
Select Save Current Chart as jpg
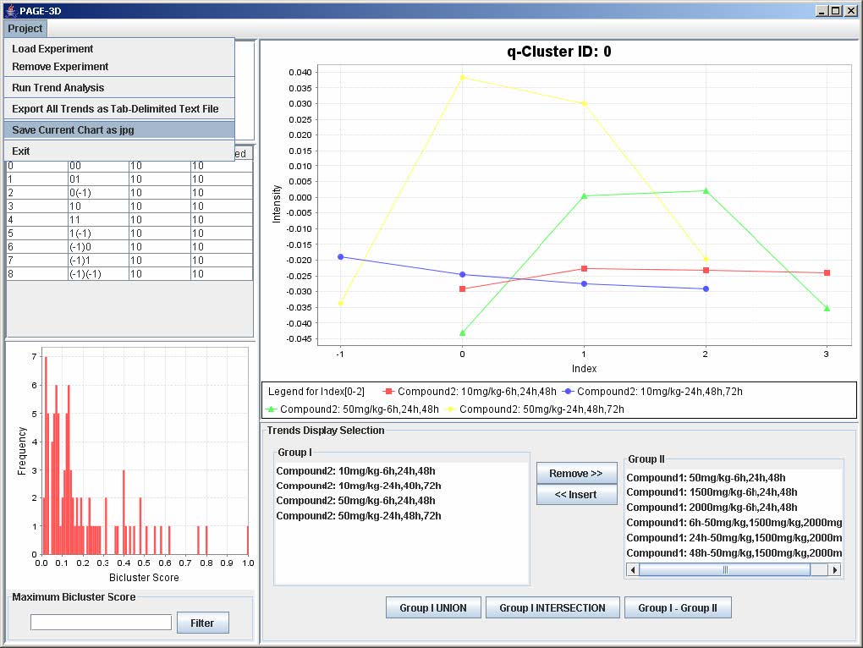[73, 130]
